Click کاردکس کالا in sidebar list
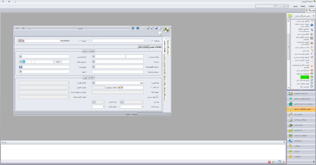316x165 pixels. 305,87
